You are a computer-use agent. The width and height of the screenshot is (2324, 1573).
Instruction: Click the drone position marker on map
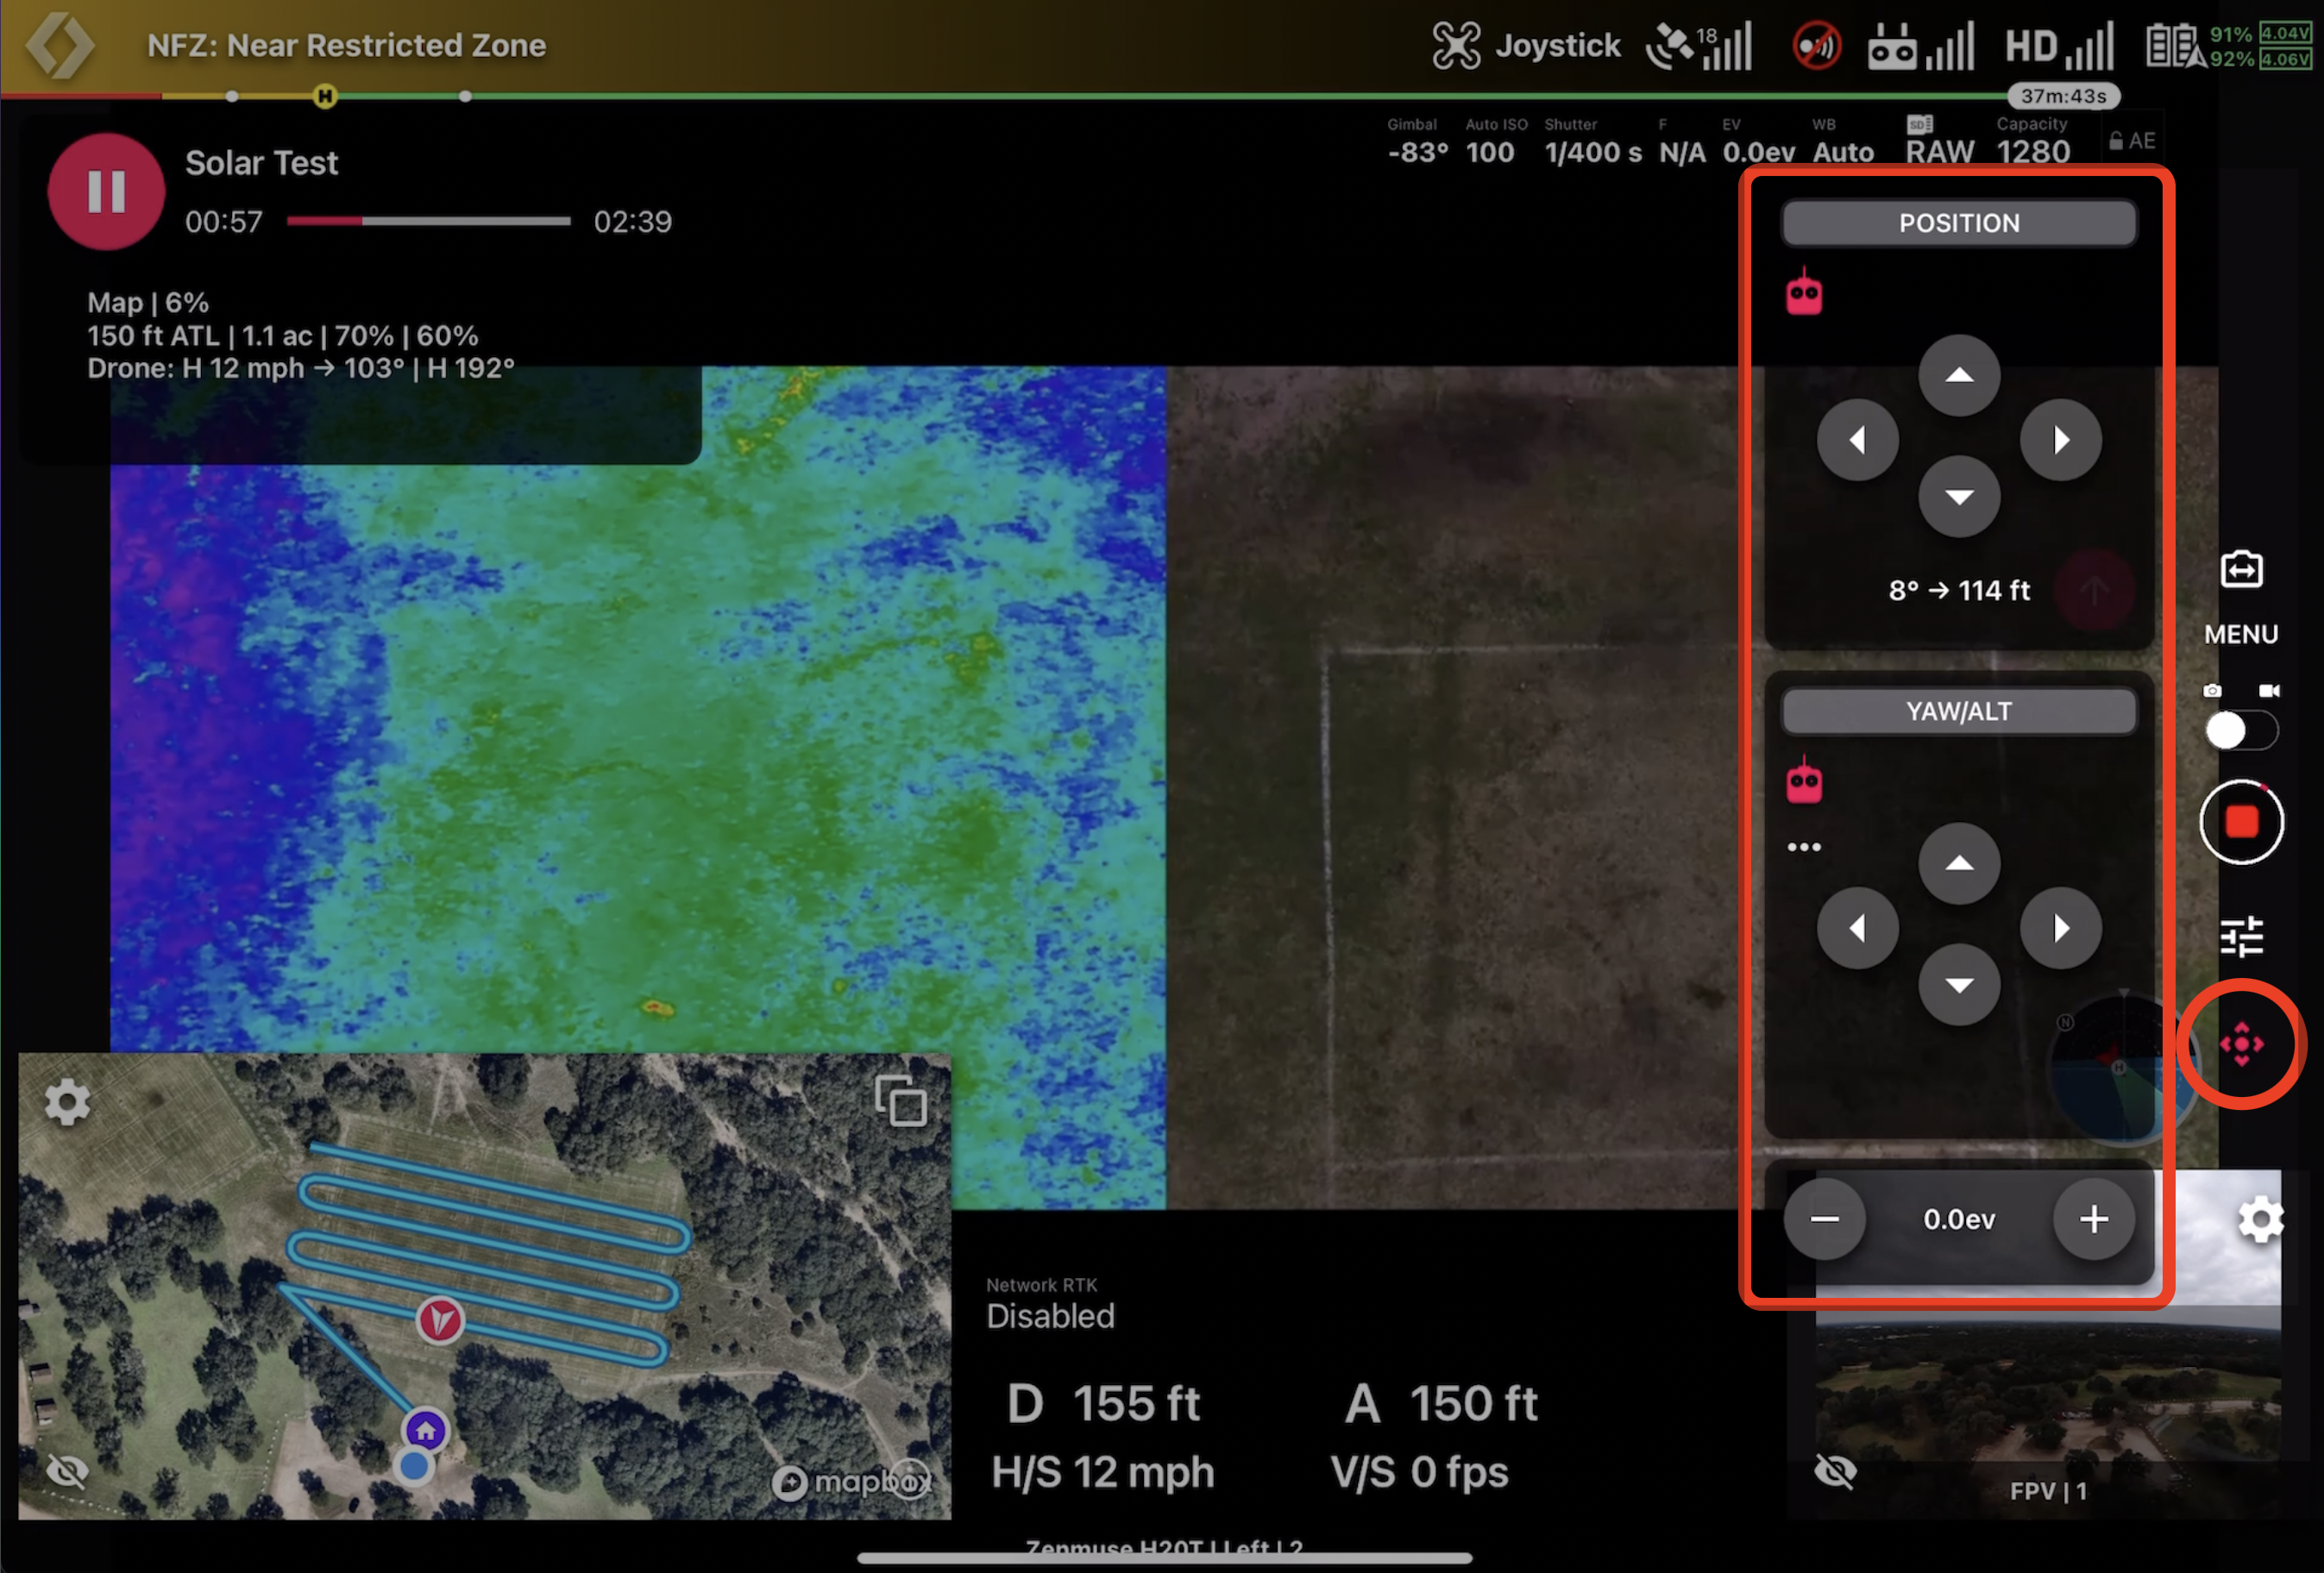click(439, 1321)
